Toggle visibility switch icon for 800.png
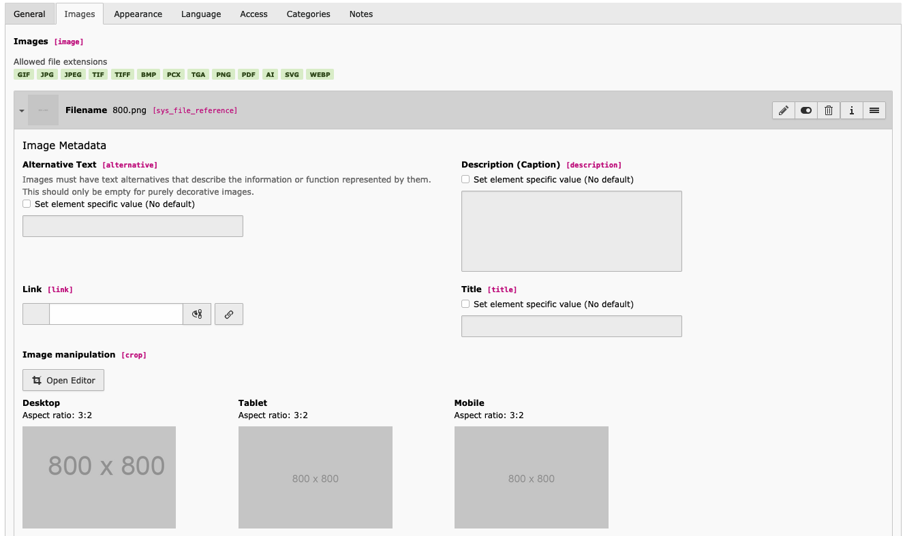 (806, 110)
